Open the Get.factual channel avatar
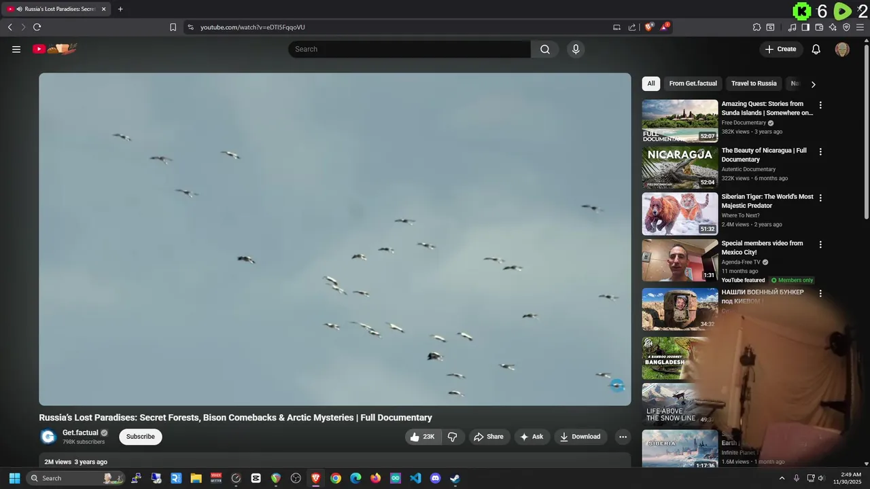The width and height of the screenshot is (870, 489). pos(48,437)
